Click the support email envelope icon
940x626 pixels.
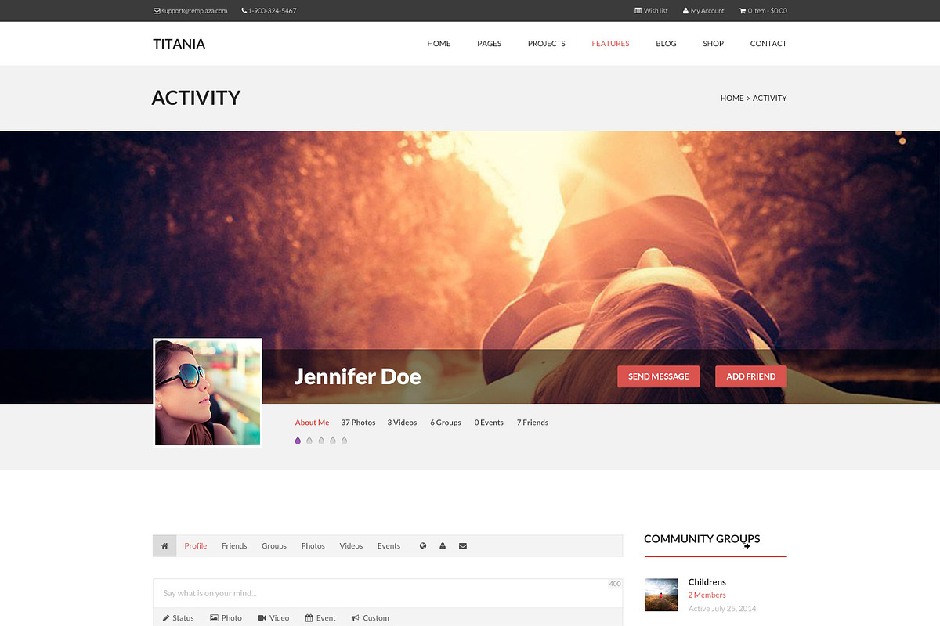(x=157, y=11)
